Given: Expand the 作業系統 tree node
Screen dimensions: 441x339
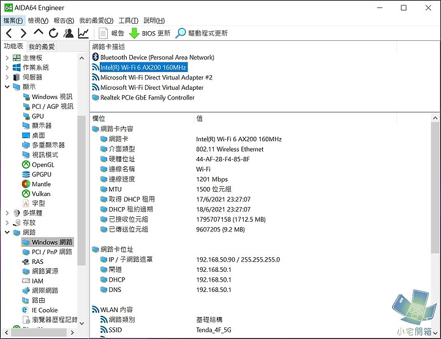Looking at the screenshot, I should coord(7,68).
